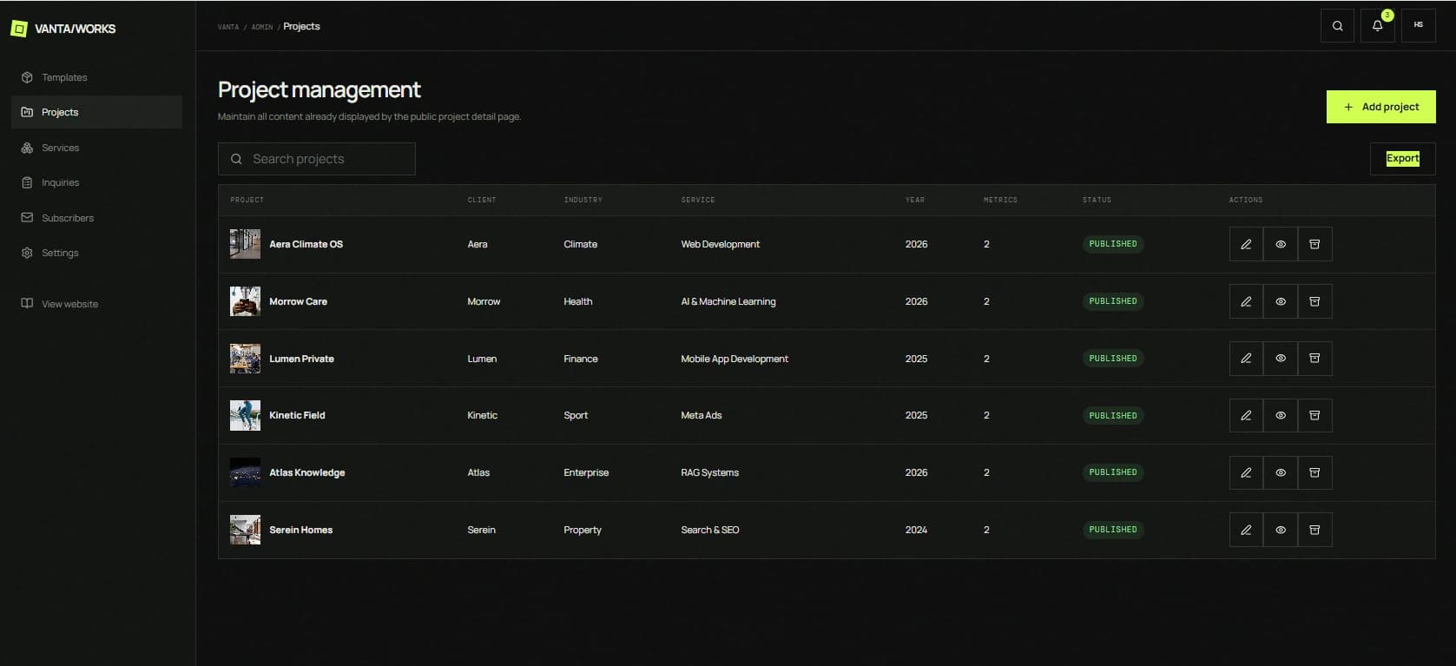Click the METRICS column header

(x=1000, y=200)
